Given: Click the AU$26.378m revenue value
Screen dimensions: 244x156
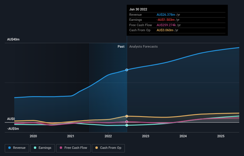Looking at the screenshot, I should pyautogui.click(x=166, y=15).
